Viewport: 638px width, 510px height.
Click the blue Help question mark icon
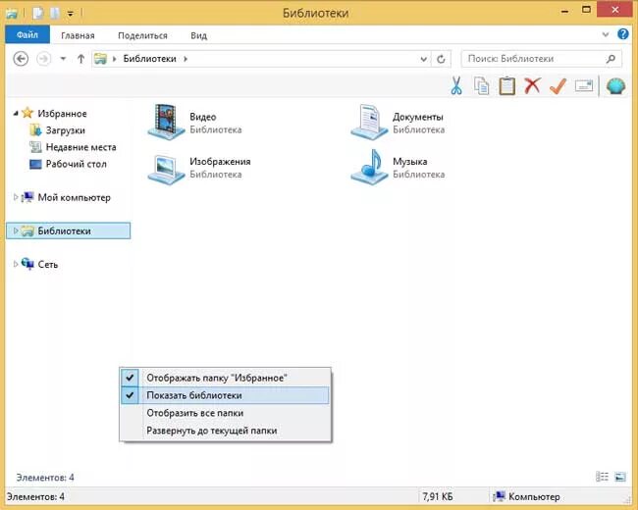point(623,34)
